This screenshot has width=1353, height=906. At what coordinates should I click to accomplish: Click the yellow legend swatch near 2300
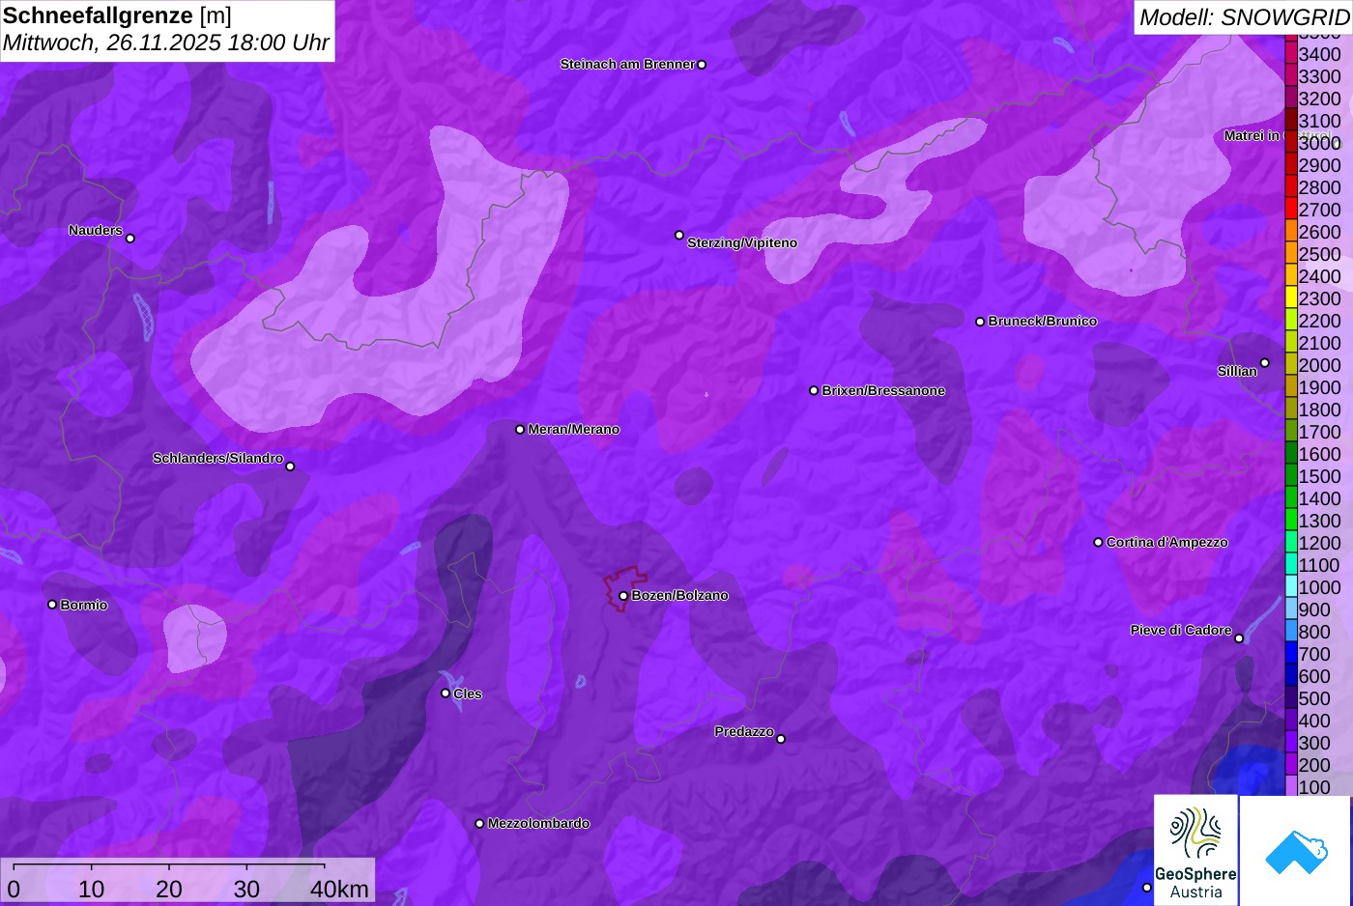1290,297
